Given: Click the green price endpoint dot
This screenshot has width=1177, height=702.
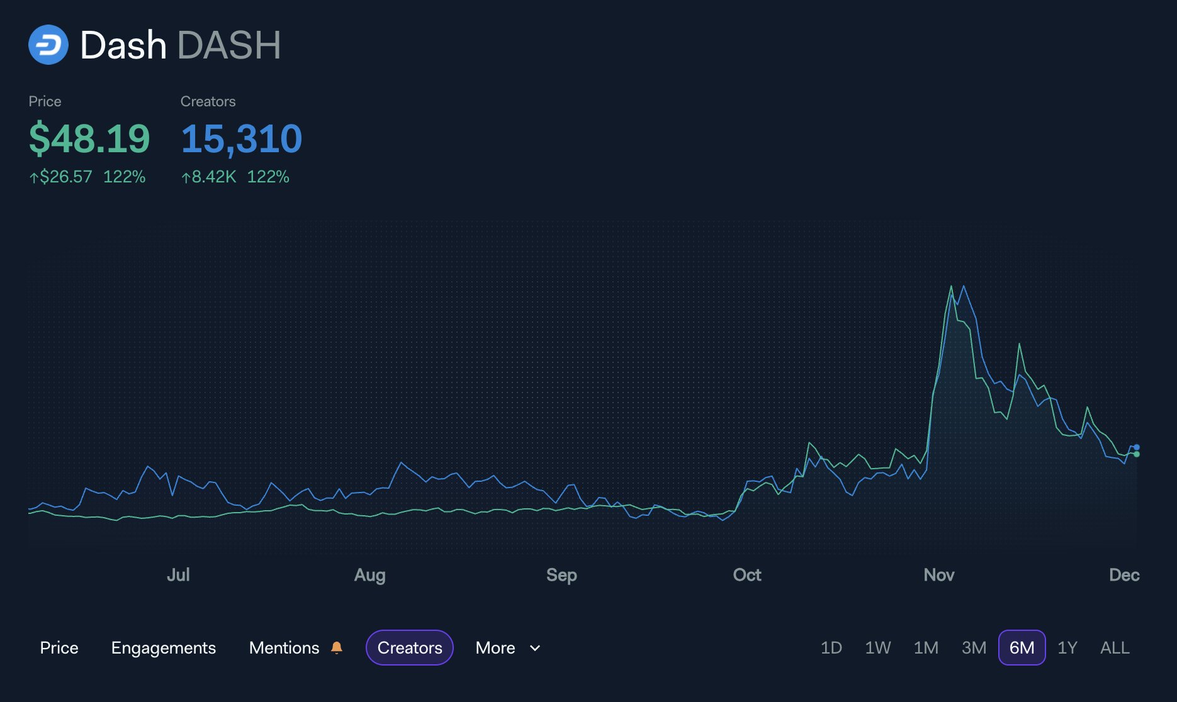Looking at the screenshot, I should click(1136, 454).
